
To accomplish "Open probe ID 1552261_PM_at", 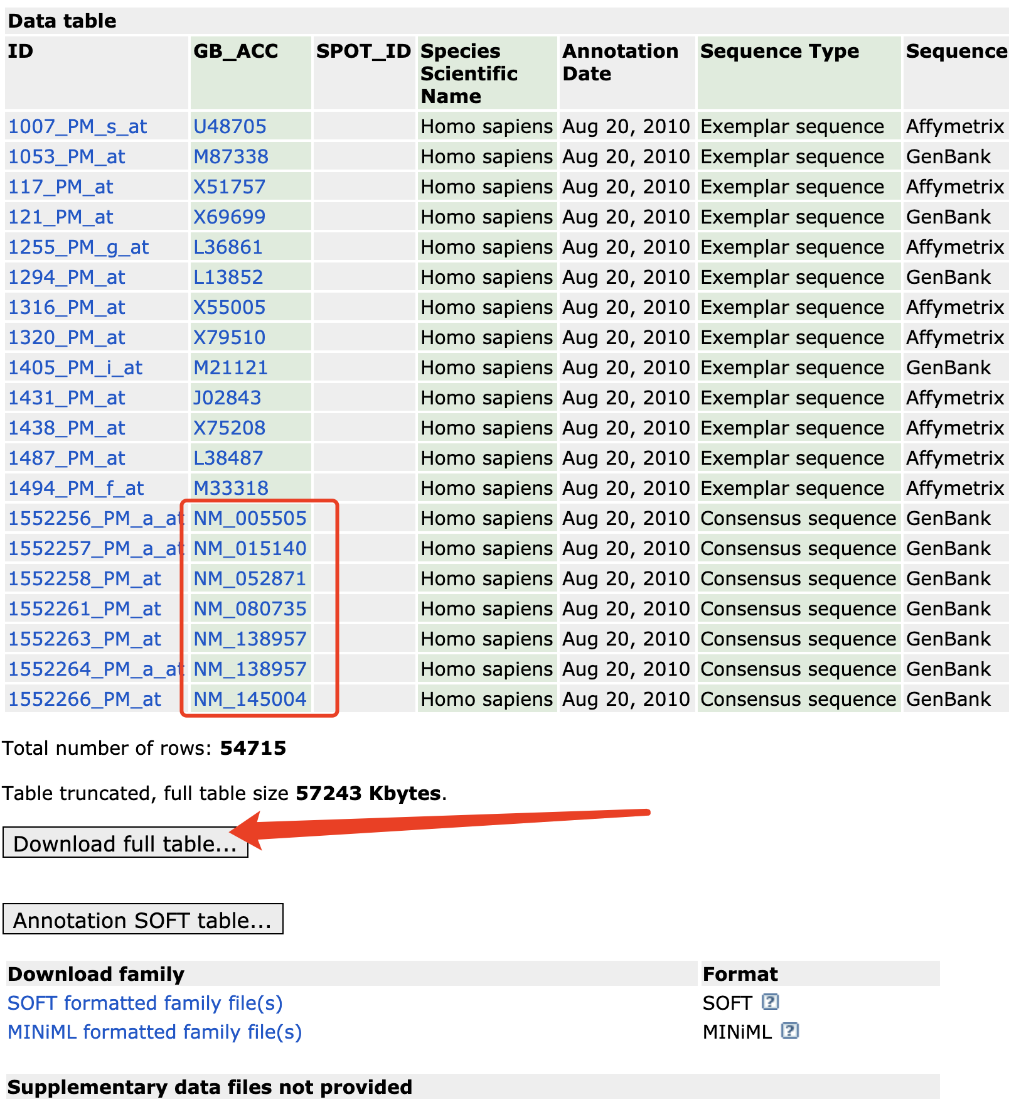I will pos(85,609).
